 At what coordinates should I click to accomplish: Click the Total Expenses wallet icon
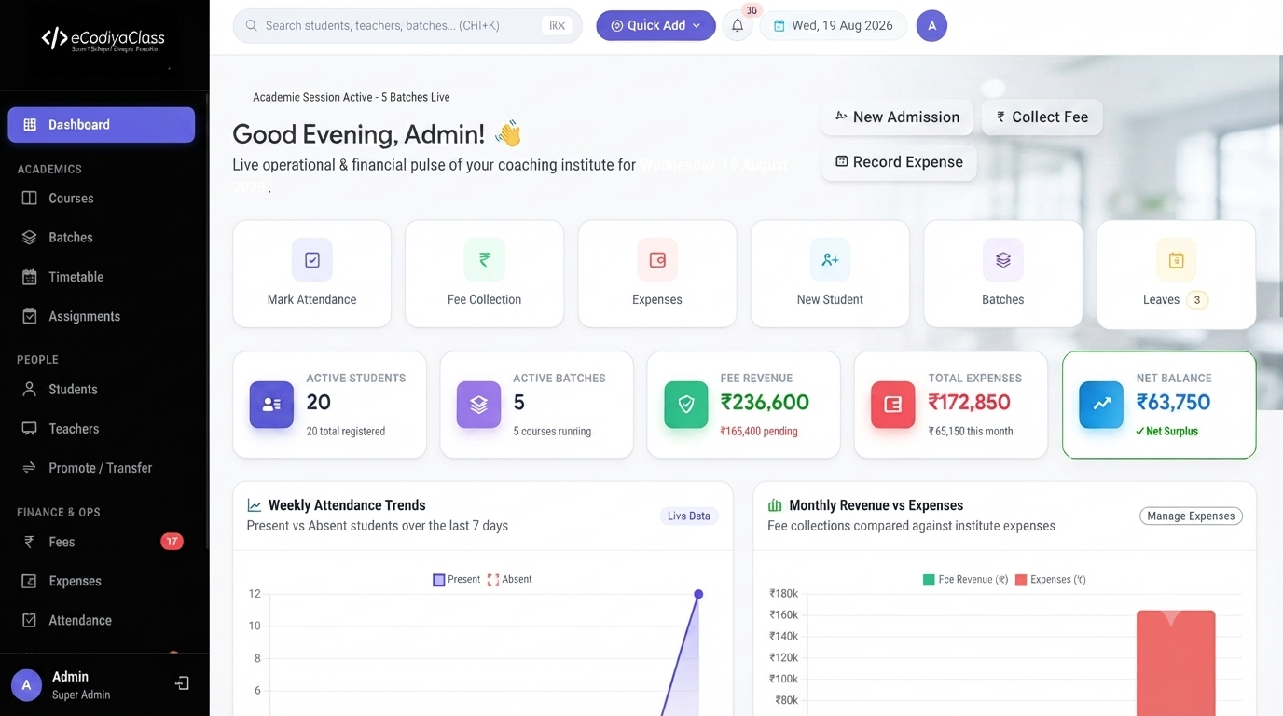tap(893, 405)
